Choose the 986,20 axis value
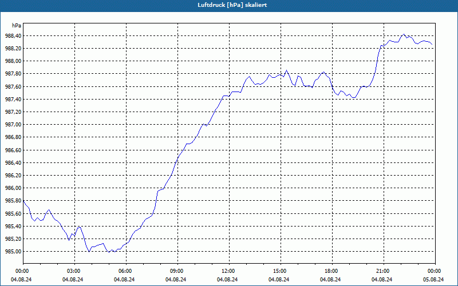The height and width of the screenshot is (286, 458). 13,176
